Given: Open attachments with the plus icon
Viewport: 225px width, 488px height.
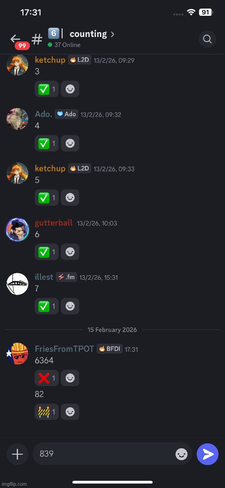Looking at the screenshot, I should (x=18, y=454).
